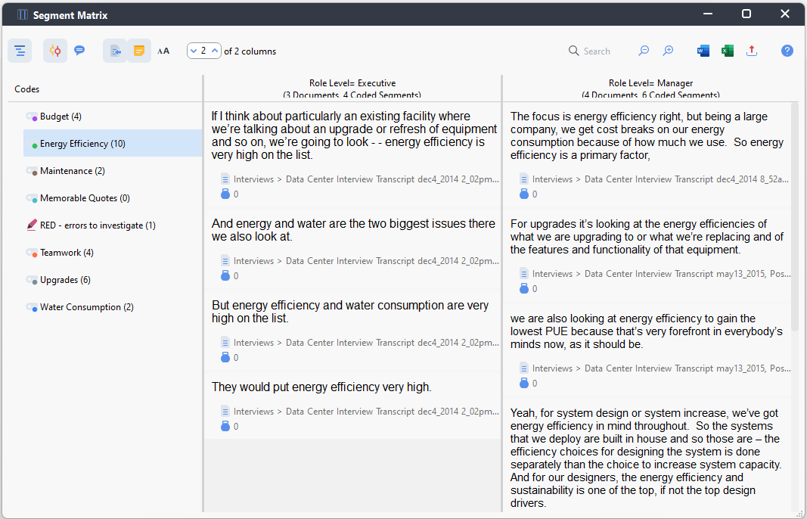Click the weight icon under 'we are also looking'
The height and width of the screenshot is (519, 807).
click(524, 383)
